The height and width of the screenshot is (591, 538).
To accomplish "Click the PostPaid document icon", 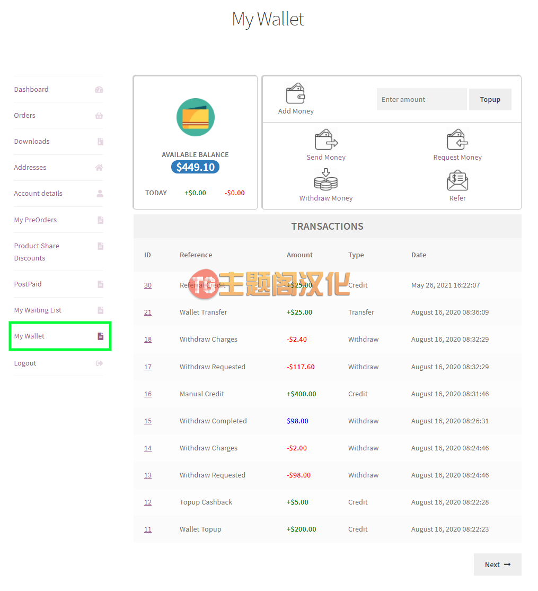I will click(101, 284).
